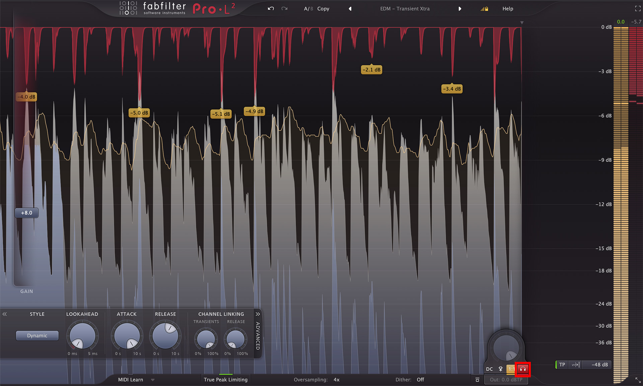This screenshot has width=643, height=386.
Task: Toggle the A/B state comparison
Action: pyautogui.click(x=308, y=9)
